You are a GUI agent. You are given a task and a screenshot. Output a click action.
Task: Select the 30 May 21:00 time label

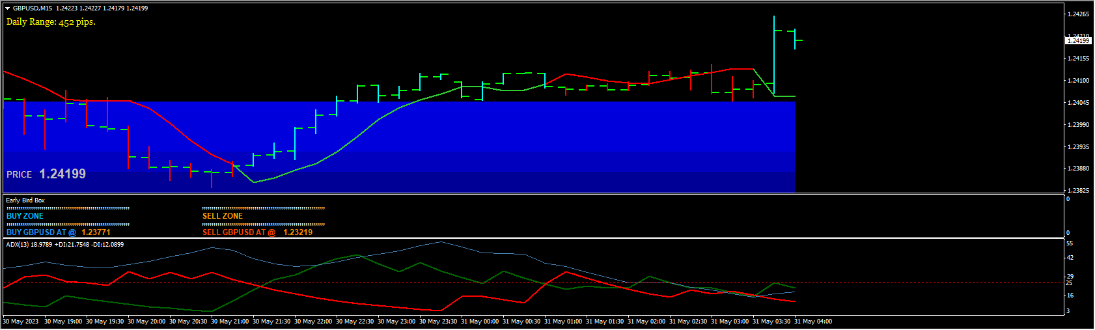click(x=230, y=322)
